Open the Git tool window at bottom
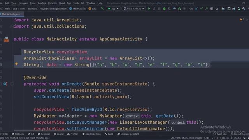249x140 pixels. [31, 134]
